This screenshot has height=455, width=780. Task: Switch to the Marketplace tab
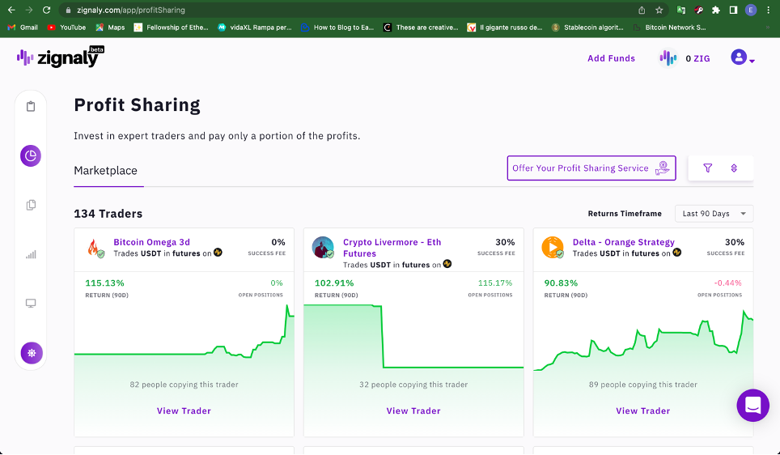105,171
